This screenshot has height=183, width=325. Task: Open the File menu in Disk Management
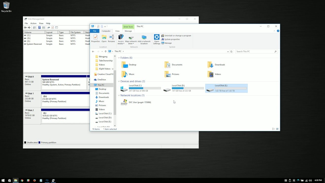tap(26, 23)
